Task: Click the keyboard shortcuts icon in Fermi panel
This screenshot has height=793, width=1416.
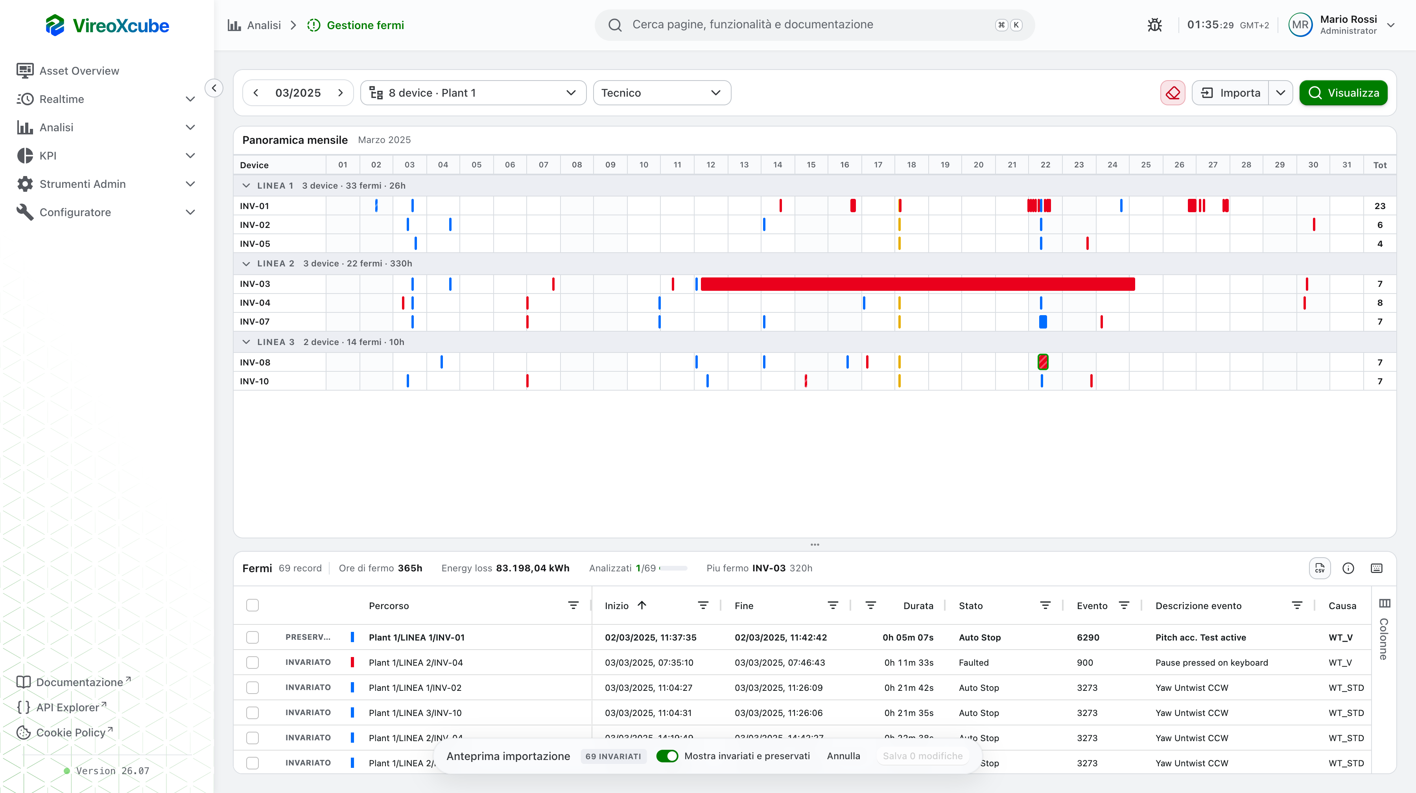Action: click(x=1376, y=568)
